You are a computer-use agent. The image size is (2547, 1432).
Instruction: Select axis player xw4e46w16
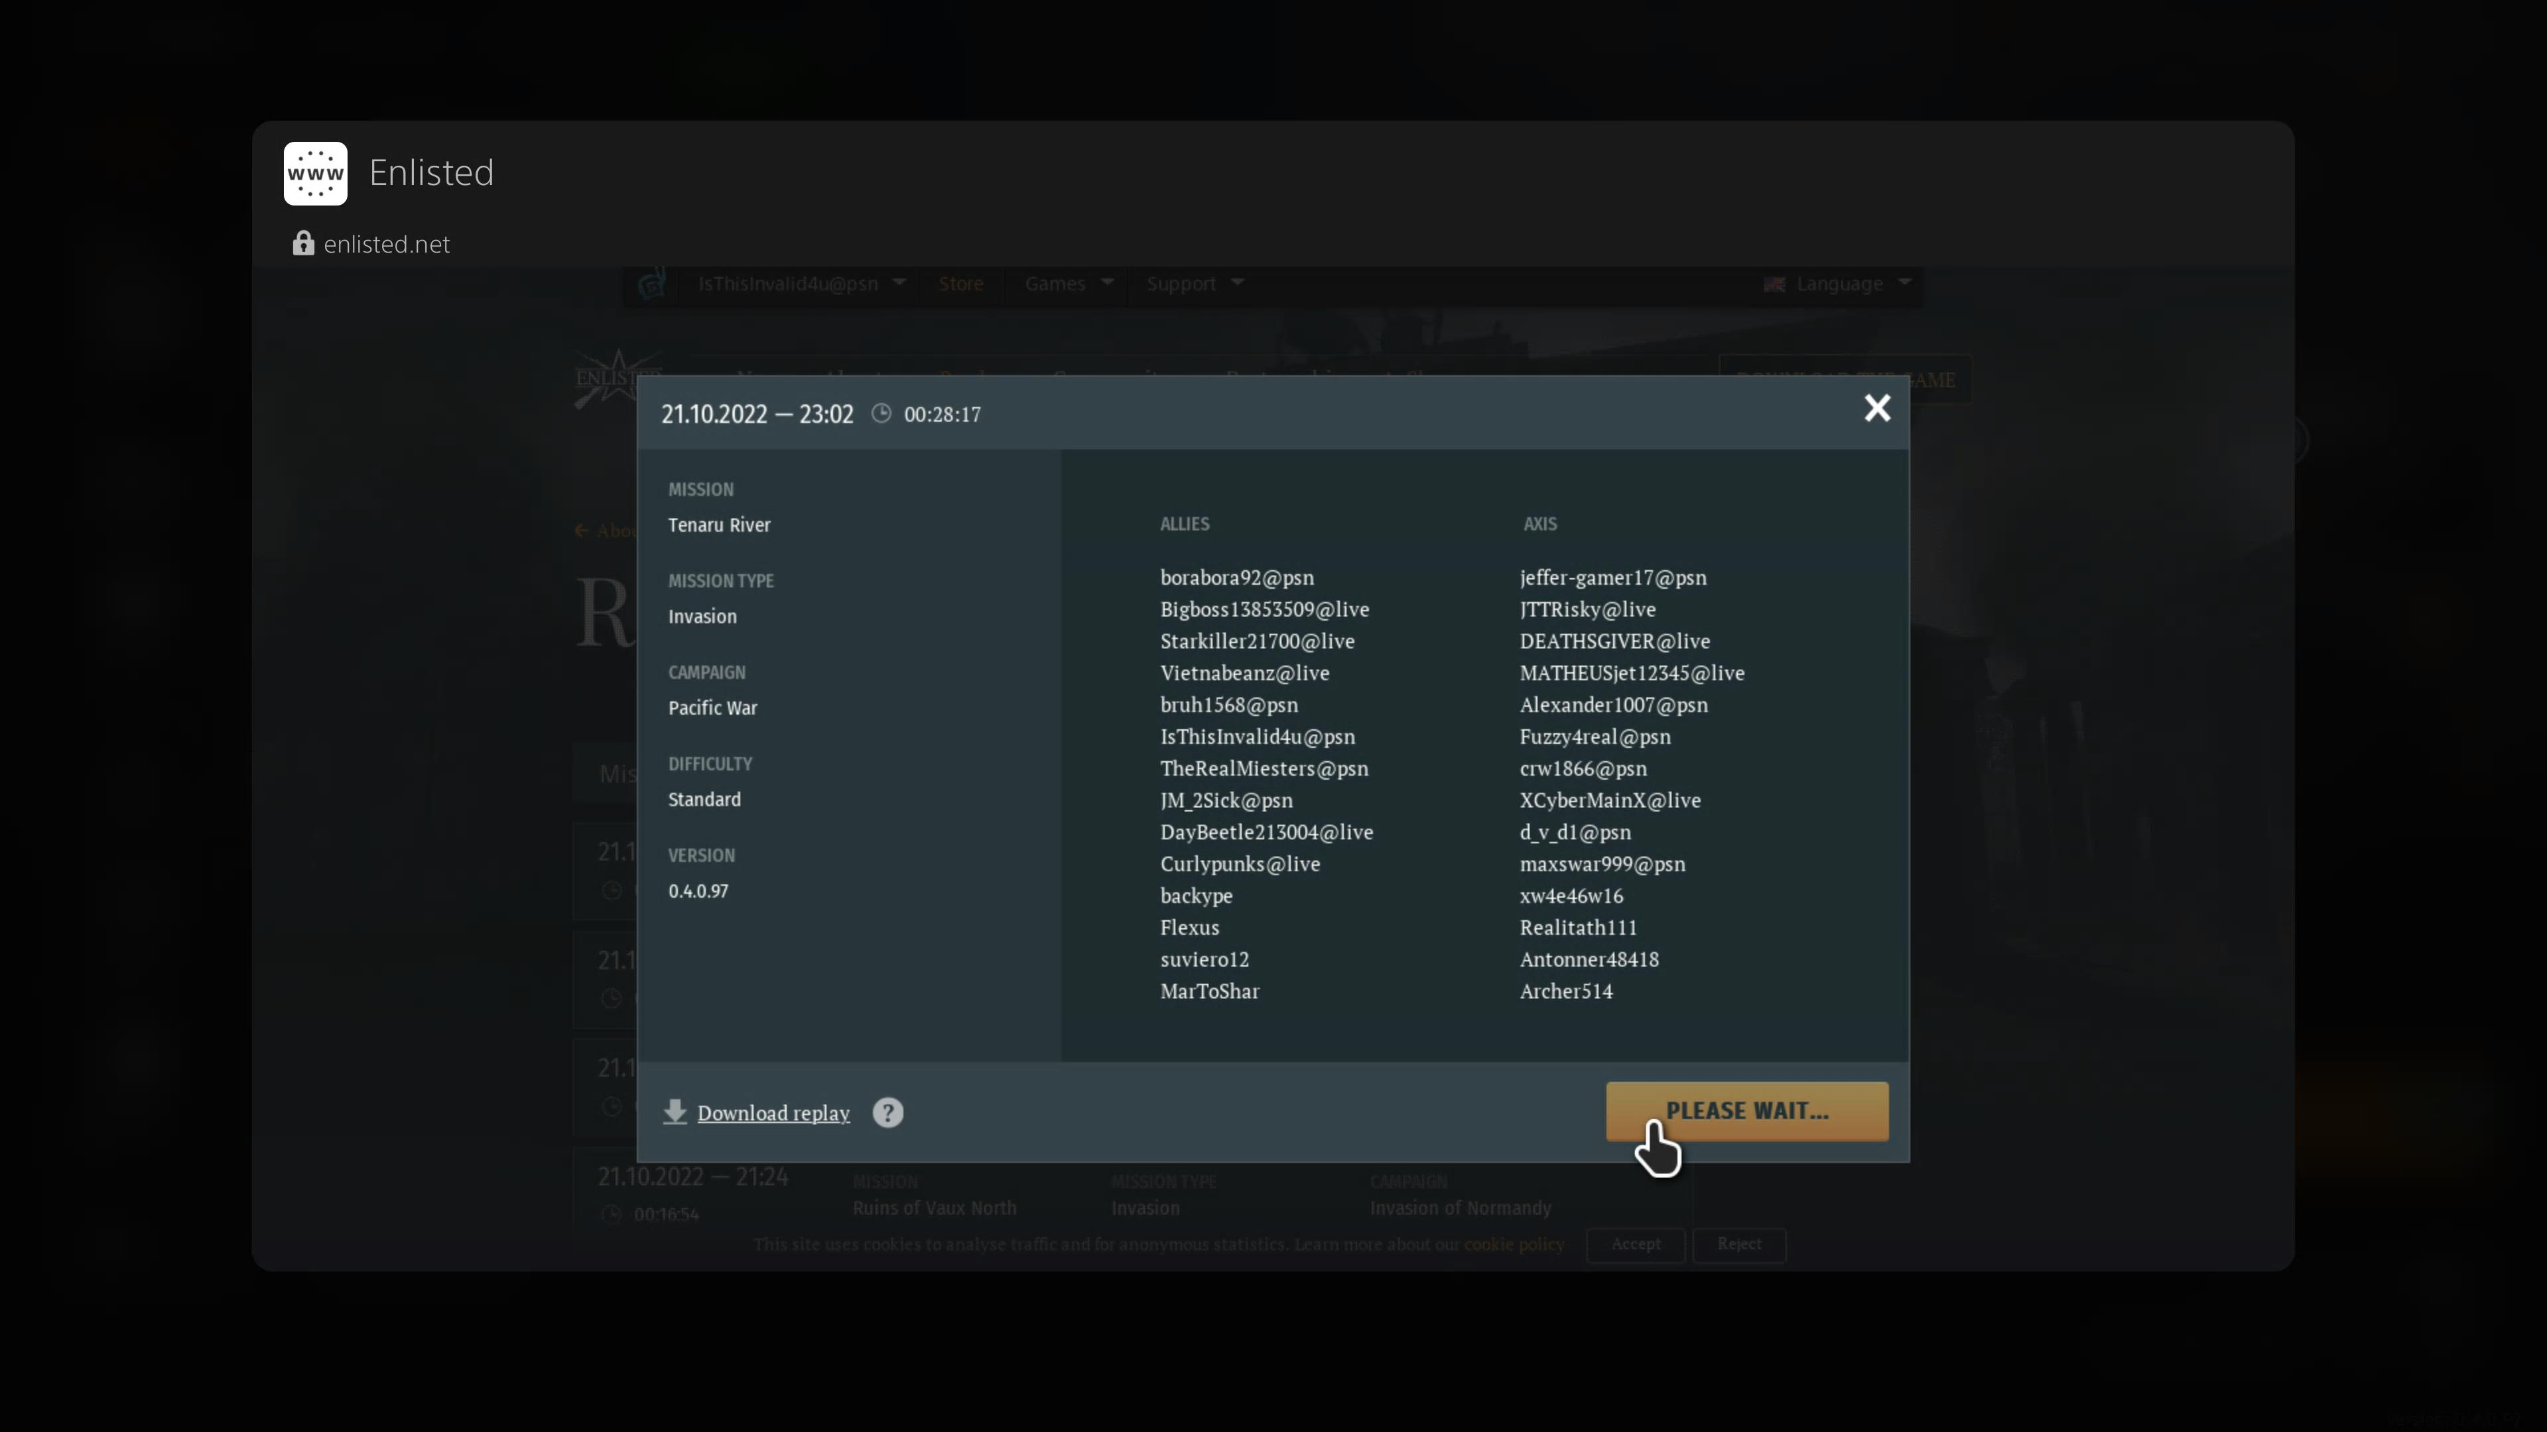click(x=1571, y=896)
